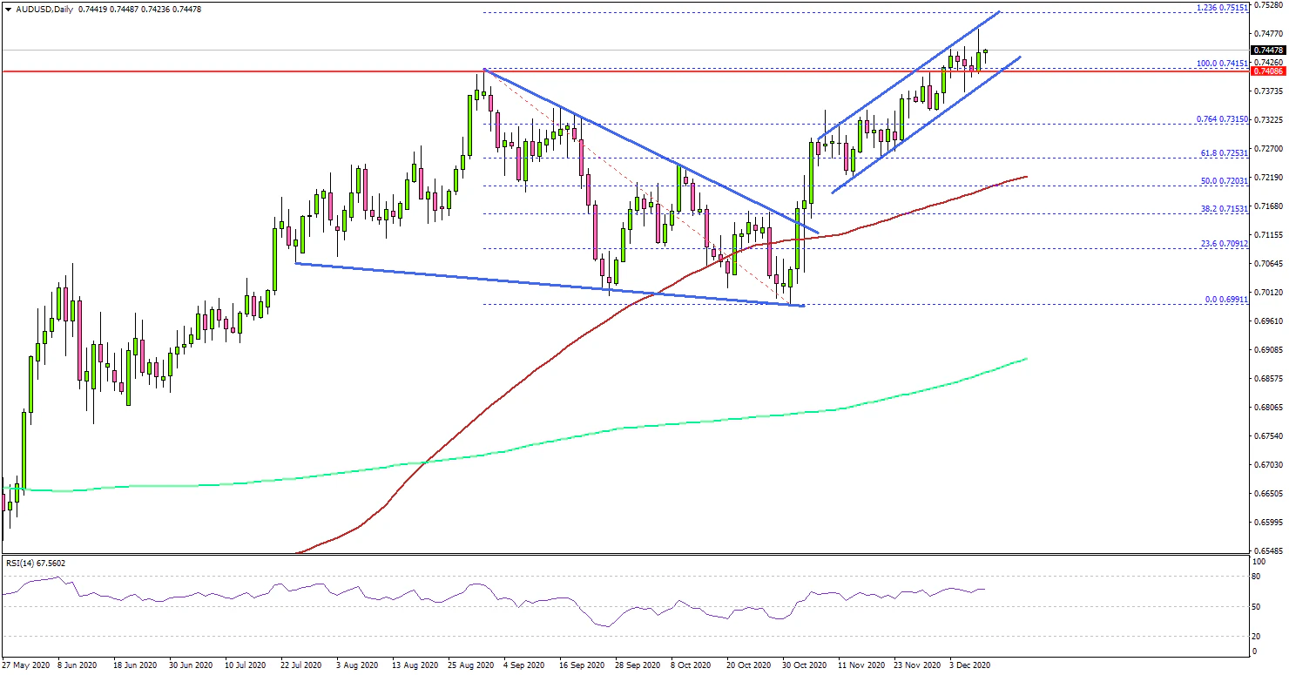The width and height of the screenshot is (1289, 675).
Task: Click the 0.65485 price on the axis
Action: [1266, 551]
